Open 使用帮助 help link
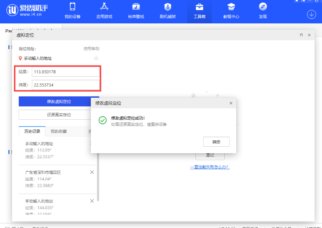 point(91,49)
